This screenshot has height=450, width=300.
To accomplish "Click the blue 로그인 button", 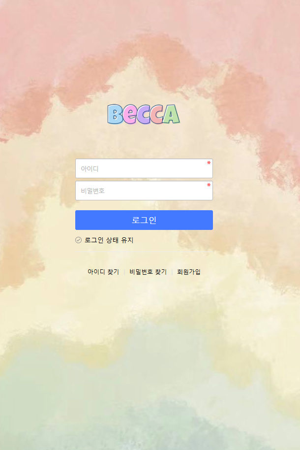I will (x=144, y=220).
